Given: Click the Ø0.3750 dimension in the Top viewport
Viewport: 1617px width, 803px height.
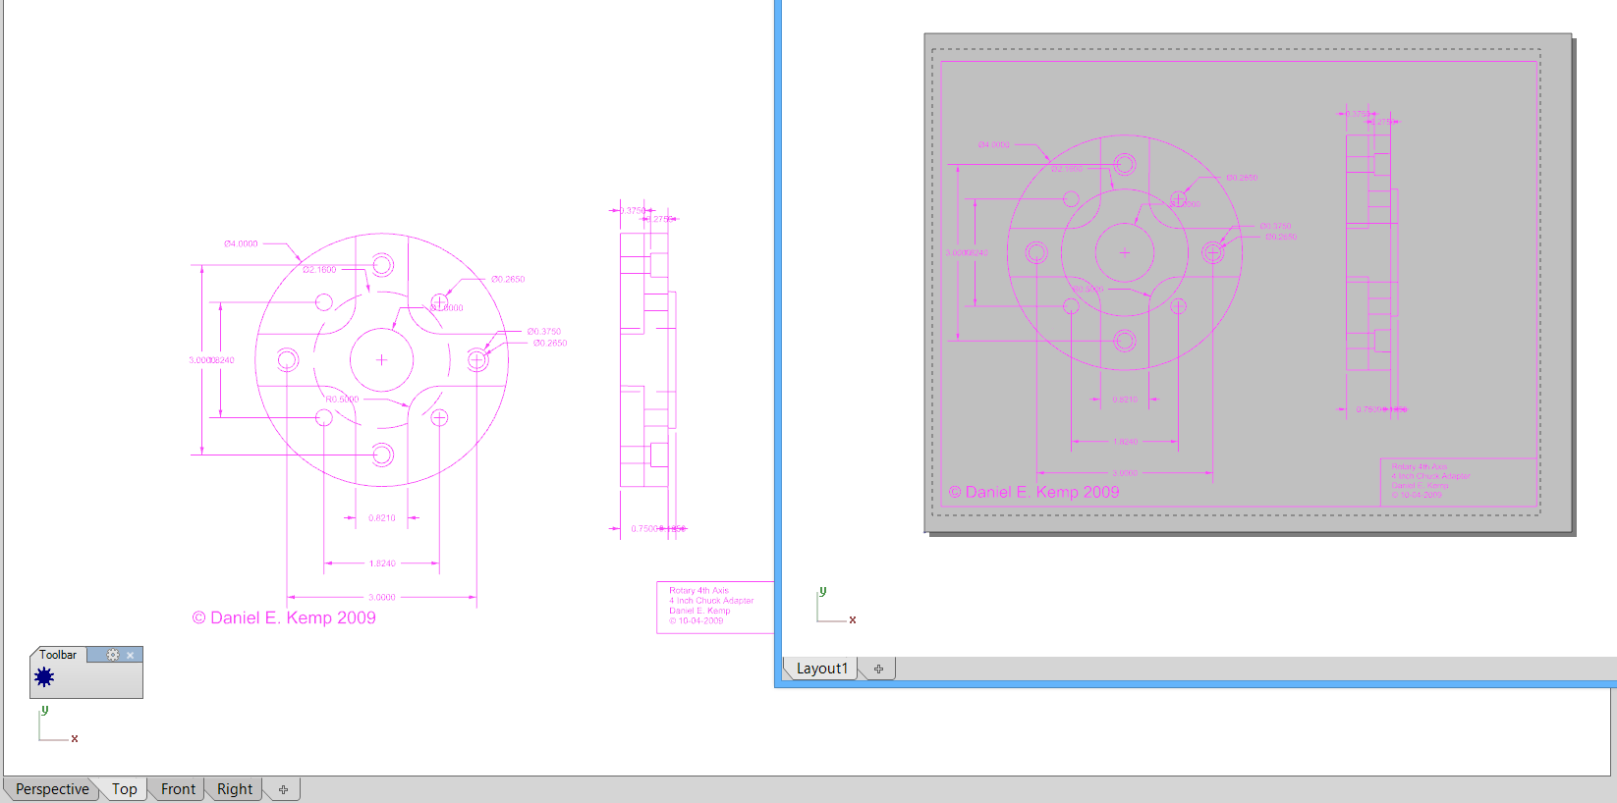Looking at the screenshot, I should 544,332.
